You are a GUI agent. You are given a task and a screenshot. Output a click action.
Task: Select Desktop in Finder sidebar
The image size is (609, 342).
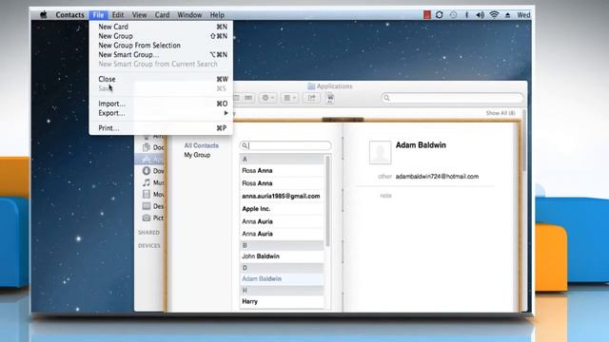(x=153, y=206)
